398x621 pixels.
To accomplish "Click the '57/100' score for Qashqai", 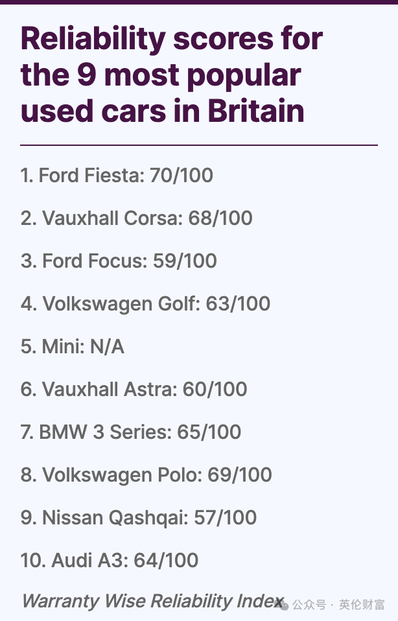I will pyautogui.click(x=226, y=518).
